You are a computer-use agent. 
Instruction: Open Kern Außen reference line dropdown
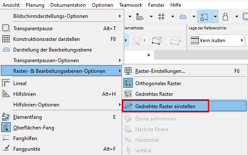click(217, 40)
